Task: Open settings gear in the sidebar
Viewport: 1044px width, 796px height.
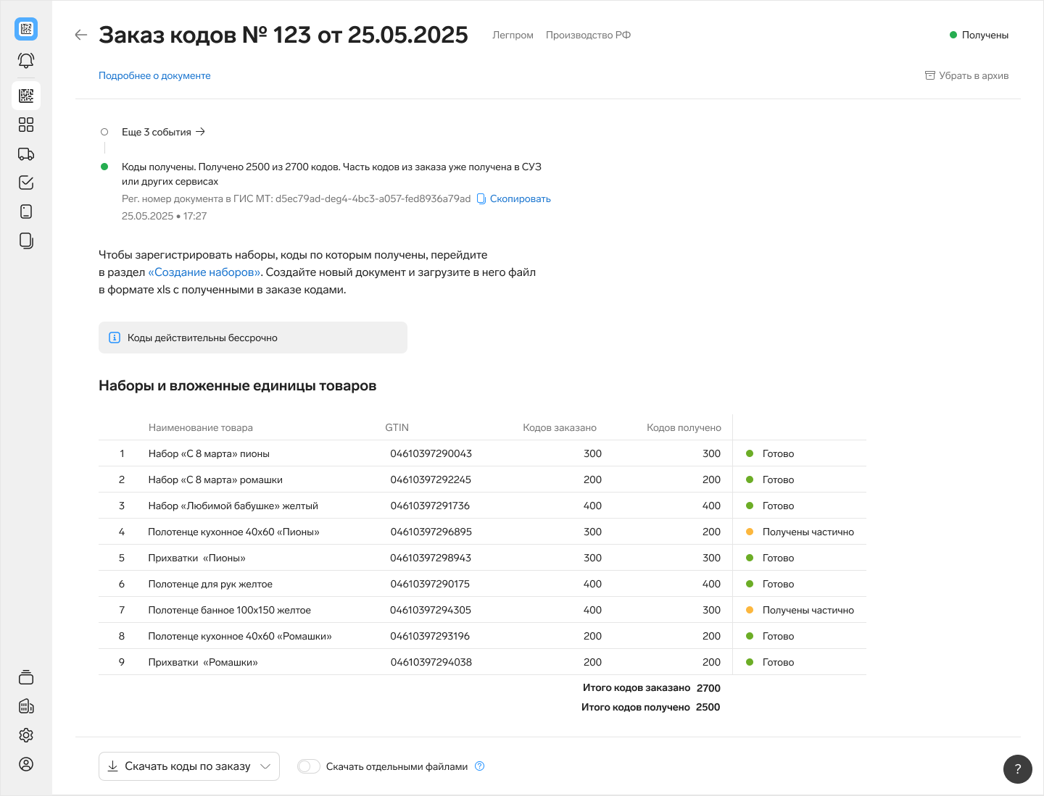Action: tap(26, 735)
